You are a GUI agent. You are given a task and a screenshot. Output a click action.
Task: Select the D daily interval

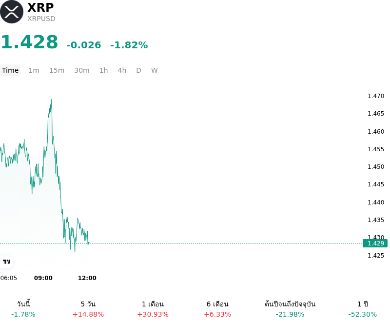[139, 70]
